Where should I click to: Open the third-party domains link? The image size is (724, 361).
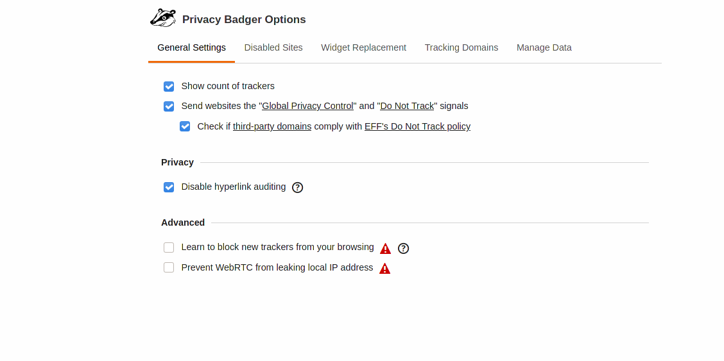coord(272,126)
